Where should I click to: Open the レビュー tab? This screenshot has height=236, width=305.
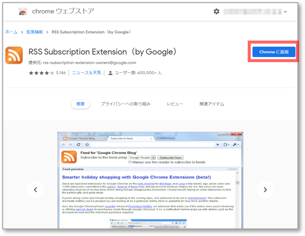175,104
